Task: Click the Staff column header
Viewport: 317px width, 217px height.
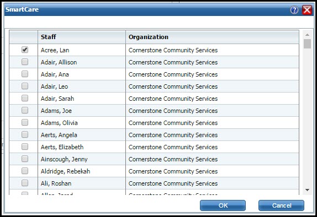Action: click(82, 37)
